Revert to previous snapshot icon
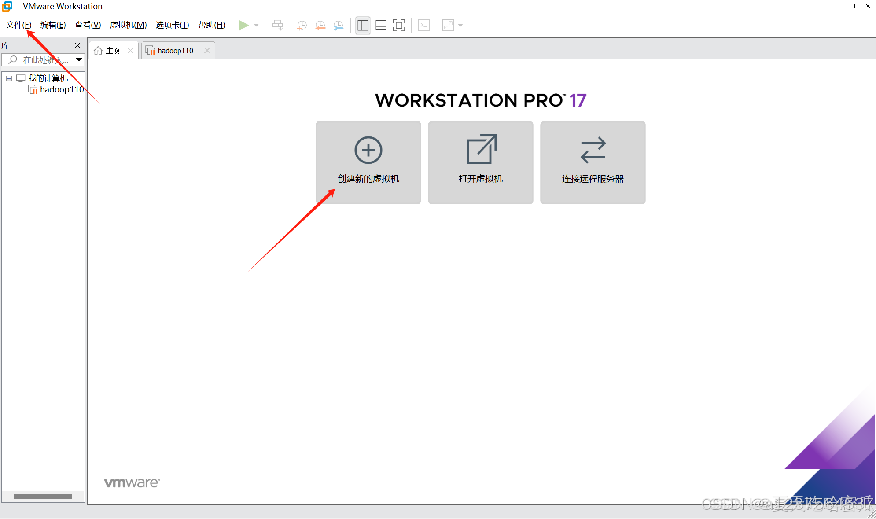This screenshot has width=876, height=519. pos(320,25)
